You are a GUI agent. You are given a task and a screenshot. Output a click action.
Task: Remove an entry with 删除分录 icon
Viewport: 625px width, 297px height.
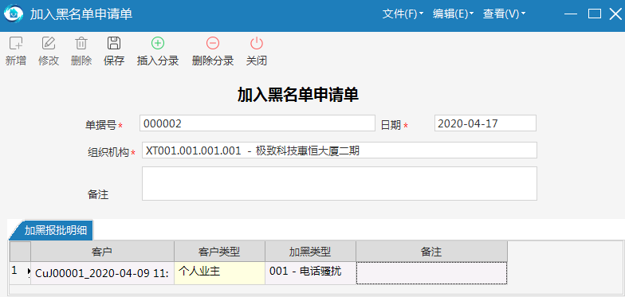[212, 43]
